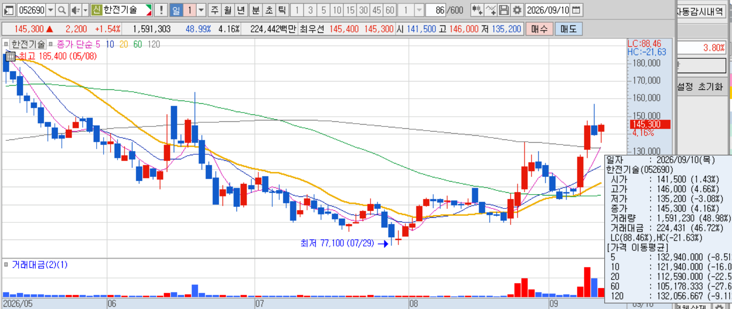The height and width of the screenshot is (309, 732).
Task: Switch to the 분 minute chart tab
Action: tap(256, 10)
